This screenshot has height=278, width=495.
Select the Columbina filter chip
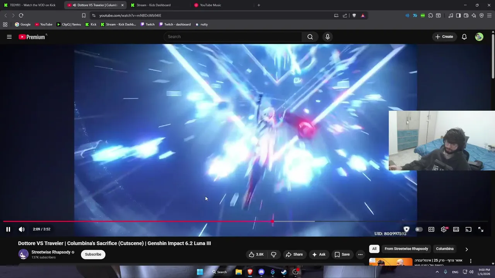[x=445, y=249]
